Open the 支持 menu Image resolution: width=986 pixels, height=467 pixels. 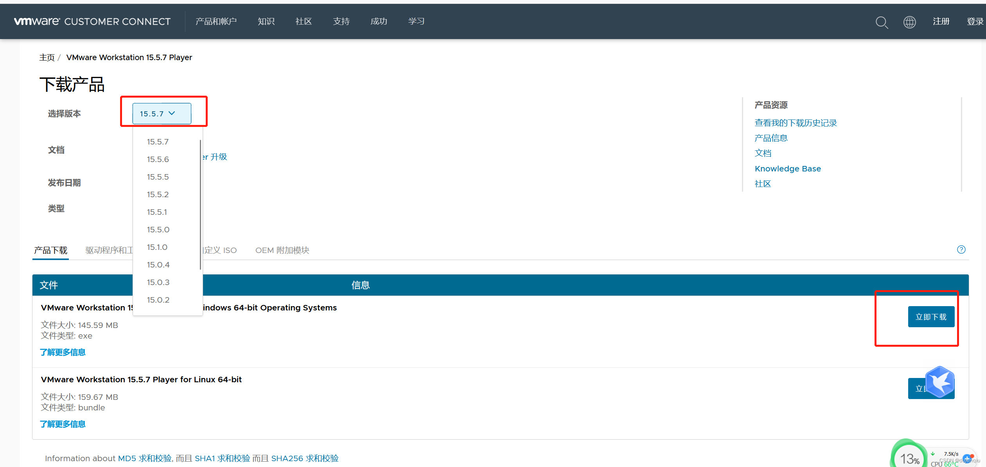341,21
